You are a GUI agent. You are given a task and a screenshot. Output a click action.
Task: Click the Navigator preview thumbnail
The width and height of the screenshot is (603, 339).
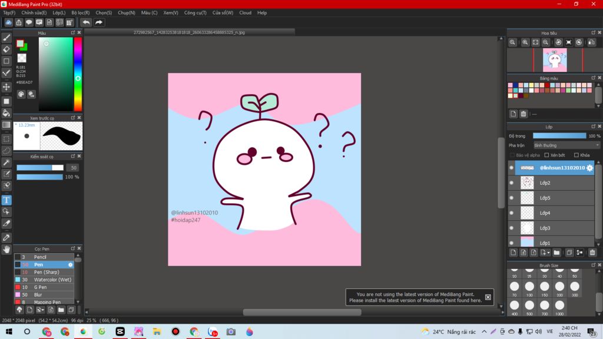point(555,60)
